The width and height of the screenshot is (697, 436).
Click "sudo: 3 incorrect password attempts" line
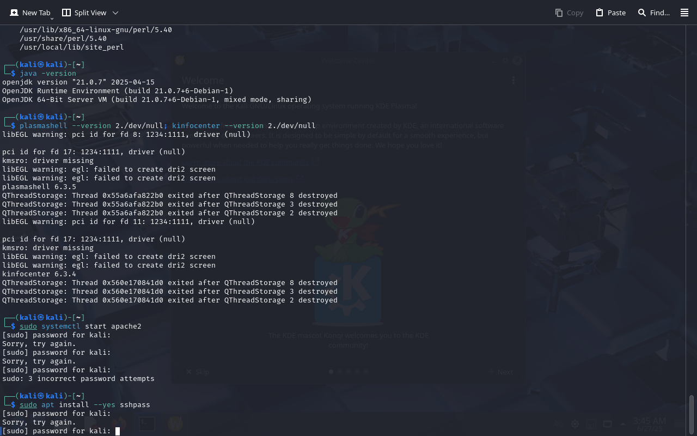78,379
